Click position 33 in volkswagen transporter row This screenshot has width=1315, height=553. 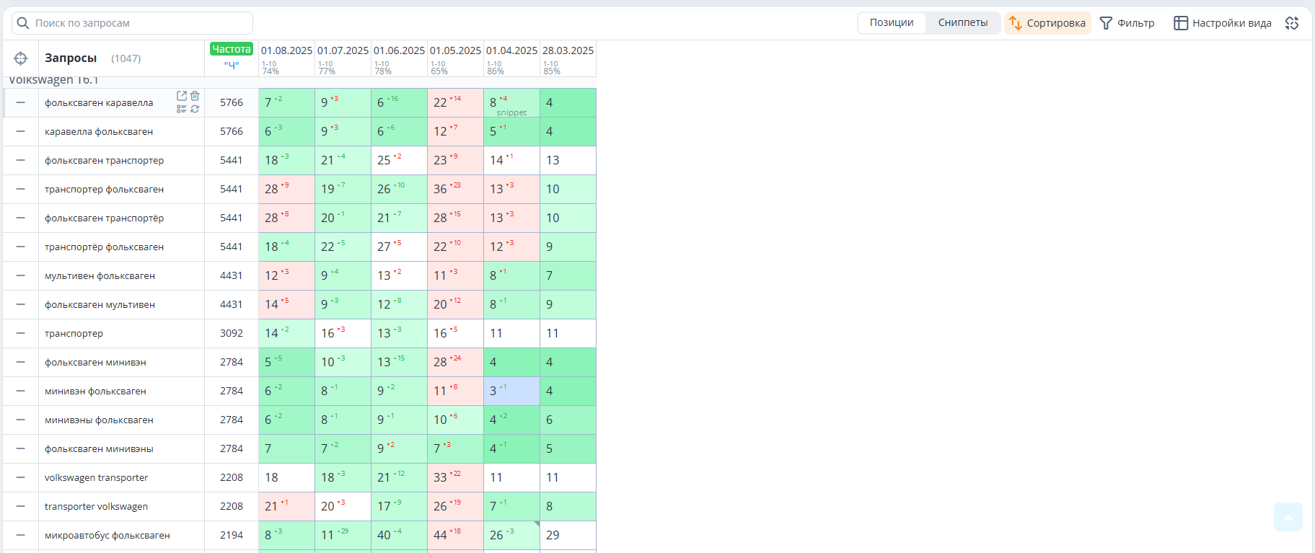[x=455, y=477]
